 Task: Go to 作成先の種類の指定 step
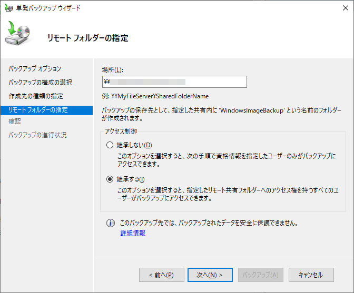pyautogui.click(x=36, y=96)
